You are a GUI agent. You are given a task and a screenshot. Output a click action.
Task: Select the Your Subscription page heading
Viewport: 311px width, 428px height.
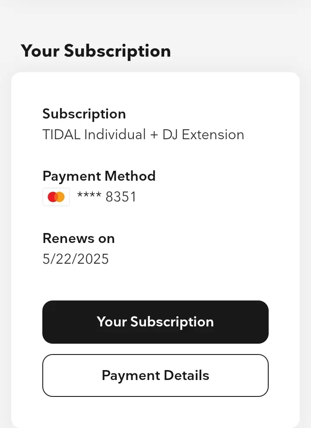[x=96, y=51]
